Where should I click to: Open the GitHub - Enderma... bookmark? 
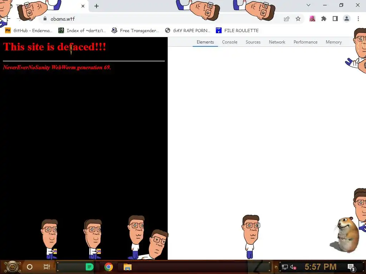29,31
